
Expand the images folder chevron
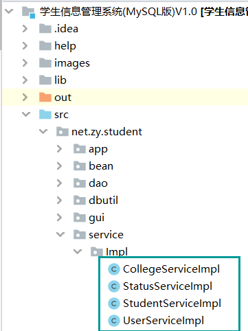[25, 63]
